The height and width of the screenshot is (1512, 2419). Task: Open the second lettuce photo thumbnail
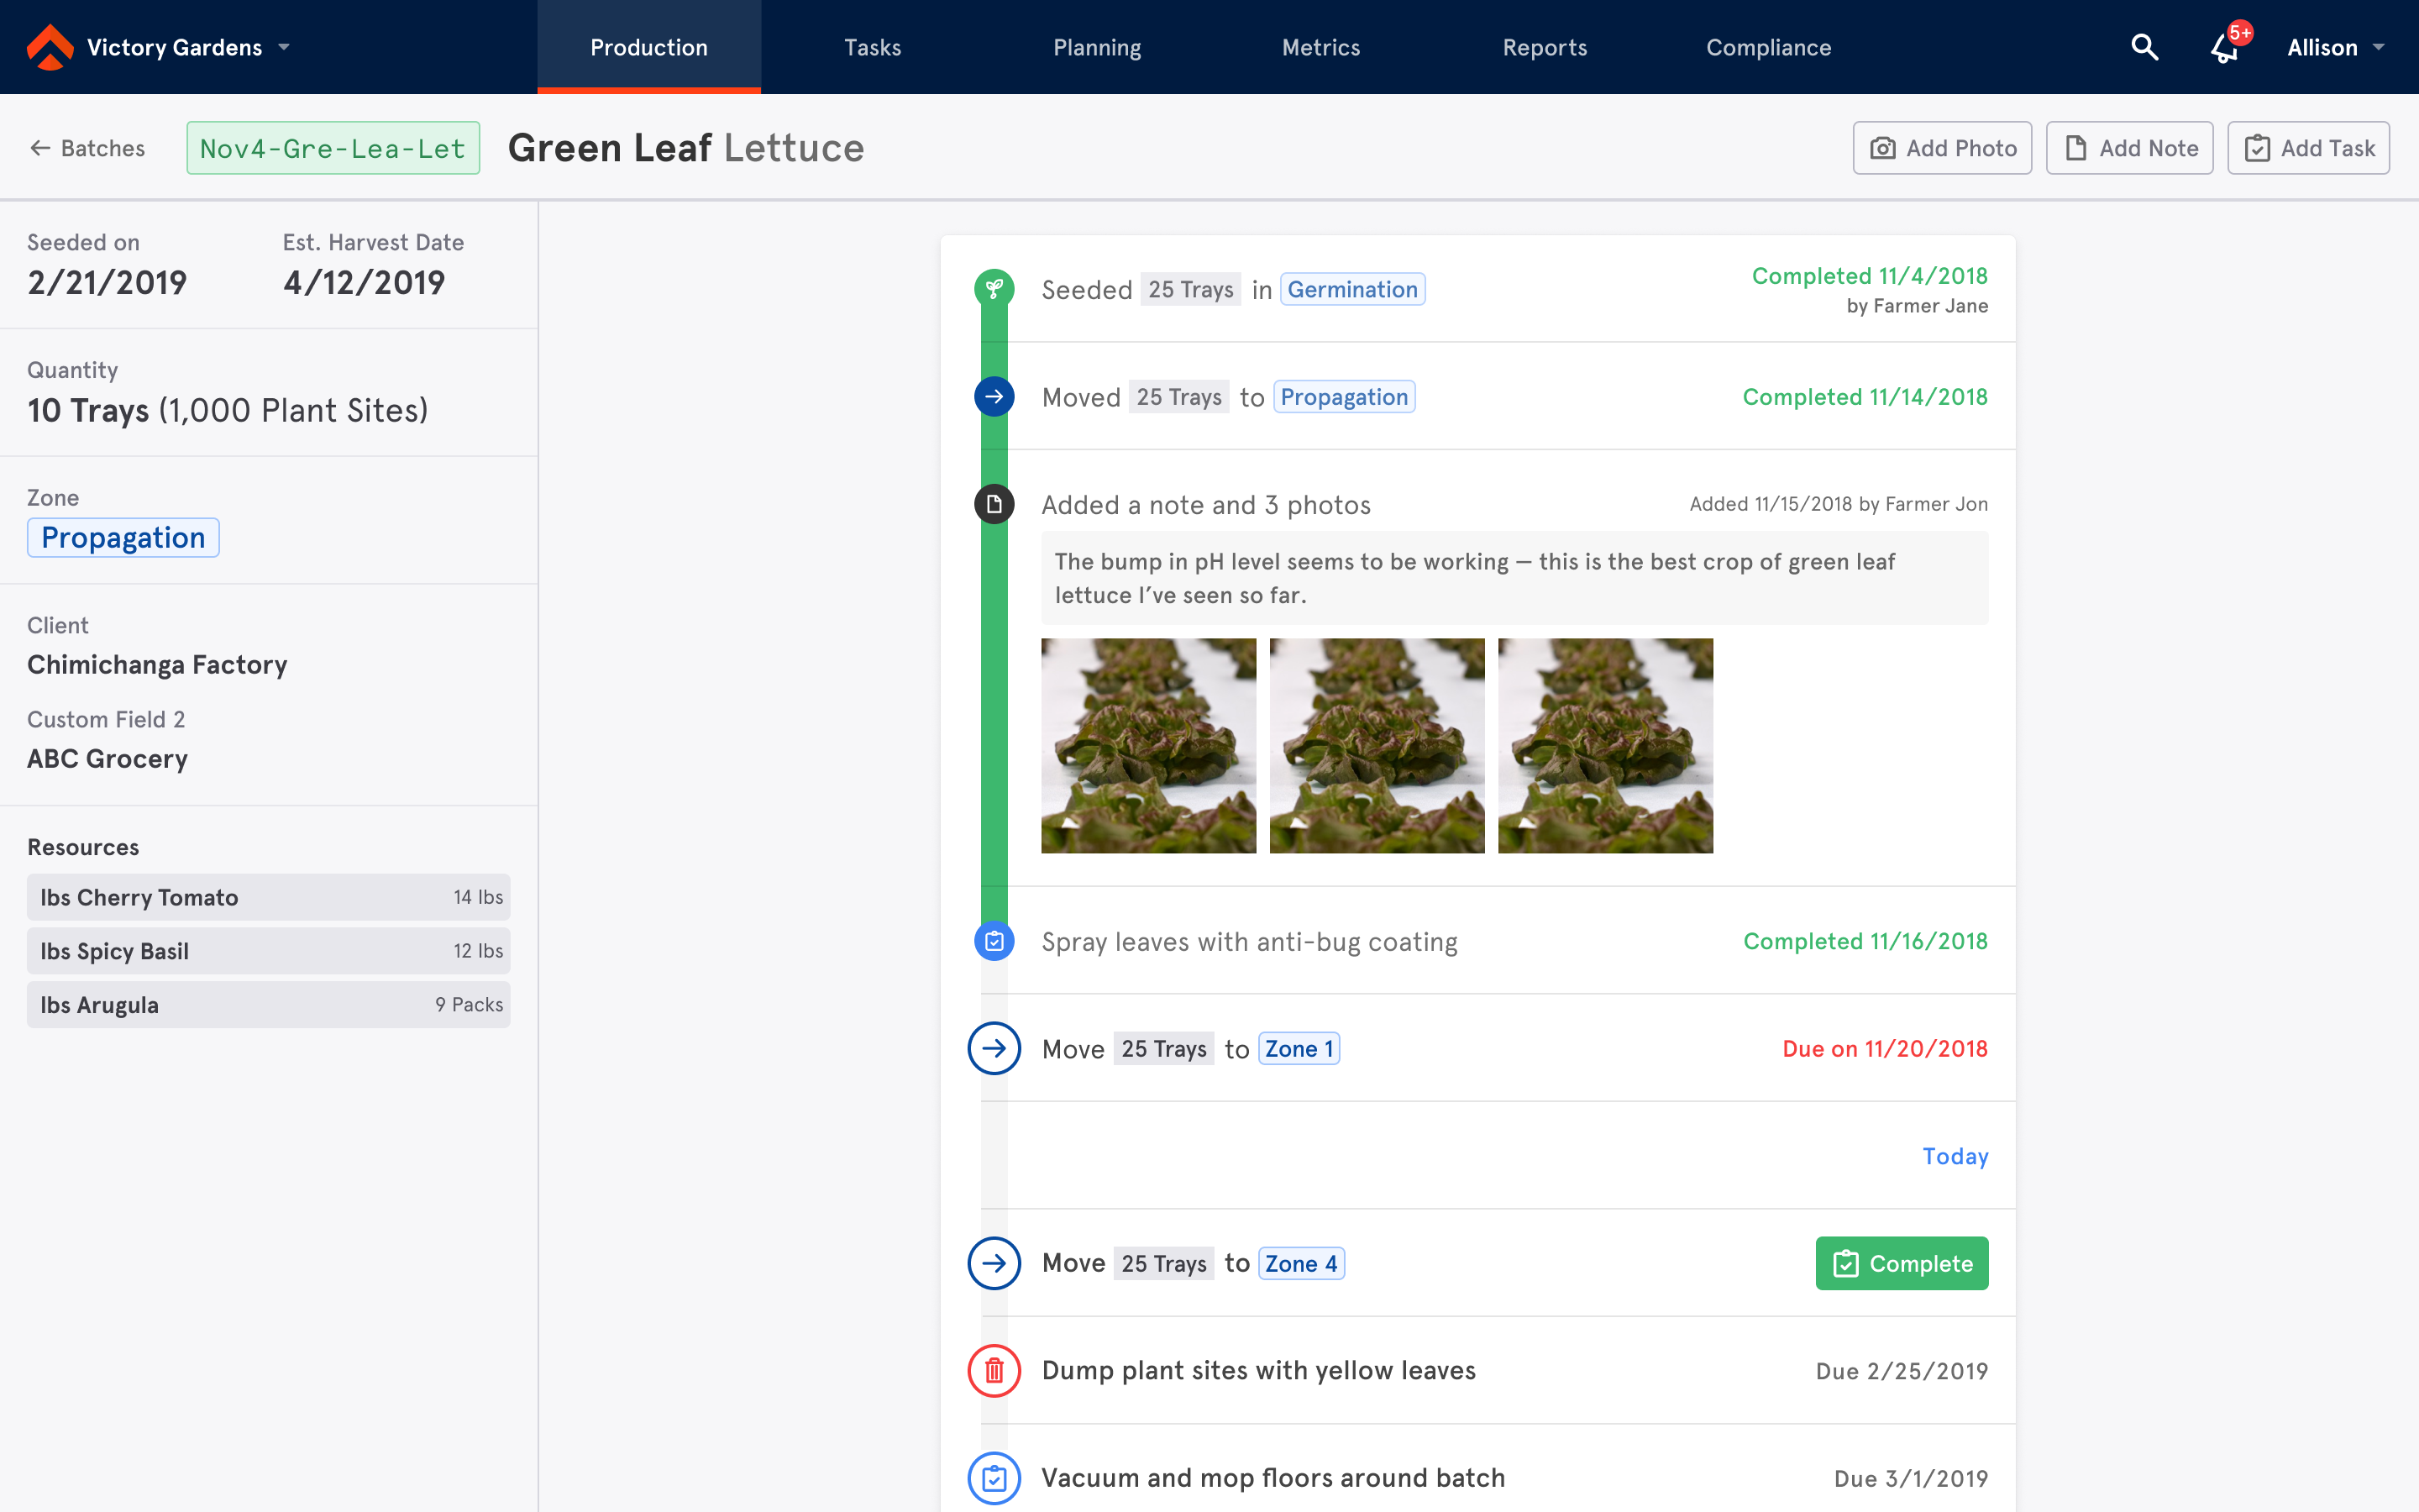(1377, 745)
